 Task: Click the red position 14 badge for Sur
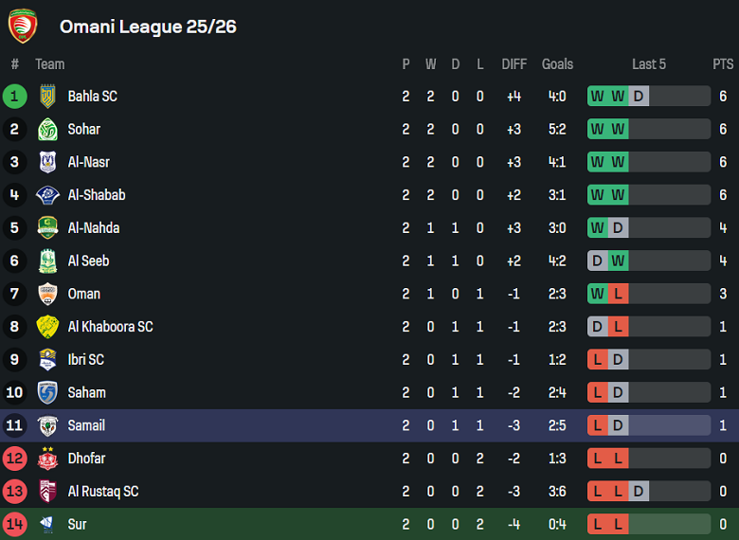pyautogui.click(x=14, y=524)
